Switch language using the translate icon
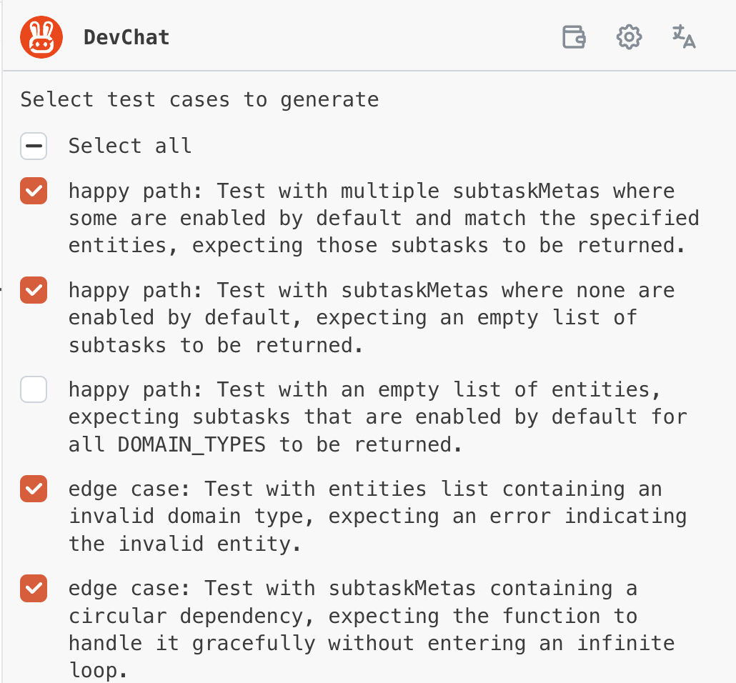Viewport: 736px width, 683px height. pos(683,36)
